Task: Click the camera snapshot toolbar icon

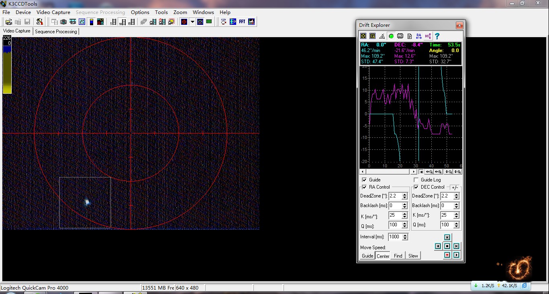Action: (x=63, y=22)
